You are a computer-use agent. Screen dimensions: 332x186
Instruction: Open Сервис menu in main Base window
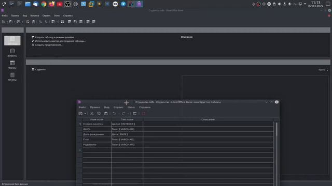pyautogui.click(x=46, y=16)
